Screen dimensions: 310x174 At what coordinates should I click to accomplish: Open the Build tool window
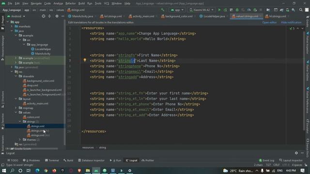click(68, 160)
